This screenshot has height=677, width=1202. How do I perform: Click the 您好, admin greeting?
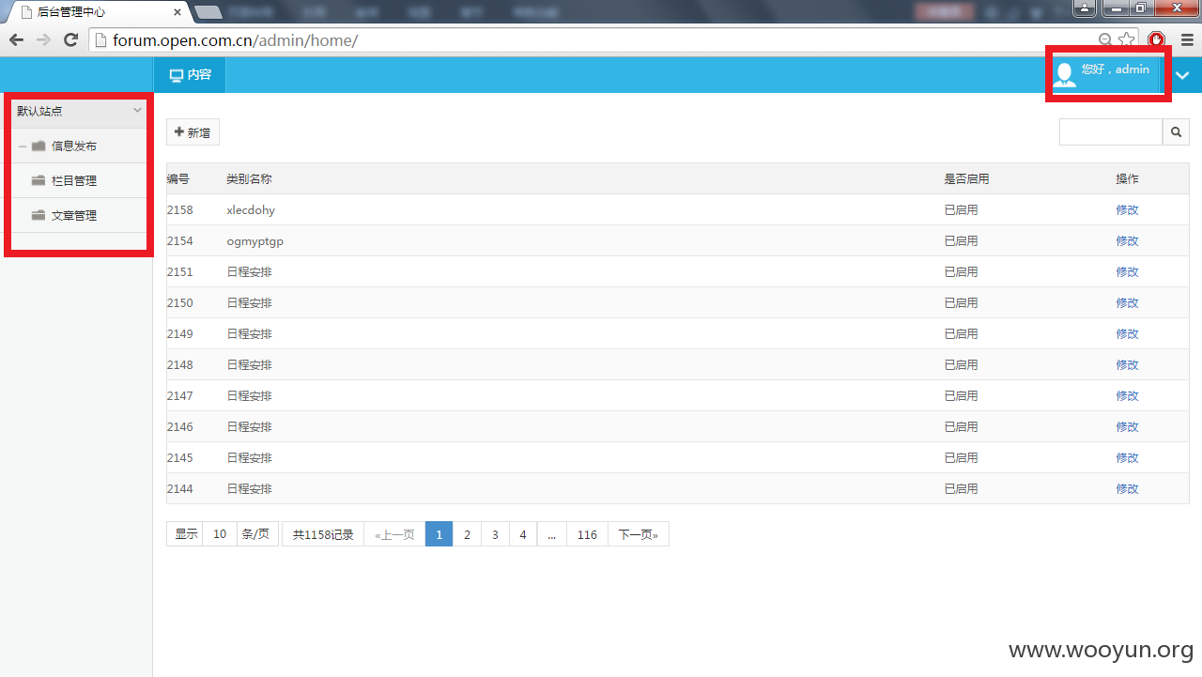pyautogui.click(x=1116, y=69)
